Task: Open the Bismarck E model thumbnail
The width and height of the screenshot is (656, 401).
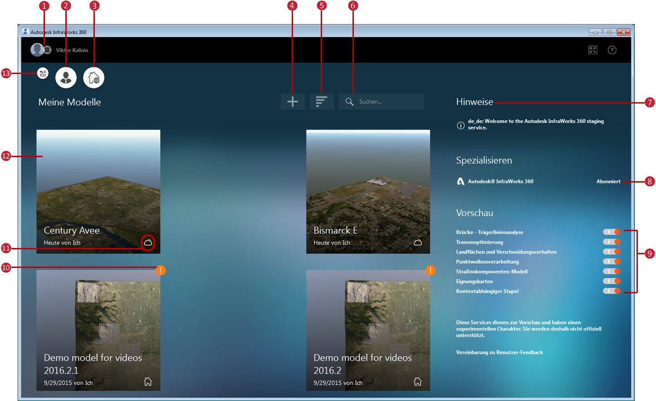Action: click(368, 192)
